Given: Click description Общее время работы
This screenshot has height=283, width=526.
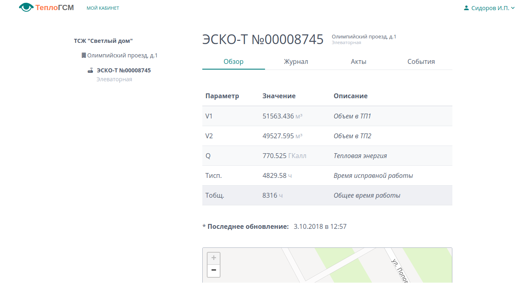Looking at the screenshot, I should tap(367, 195).
